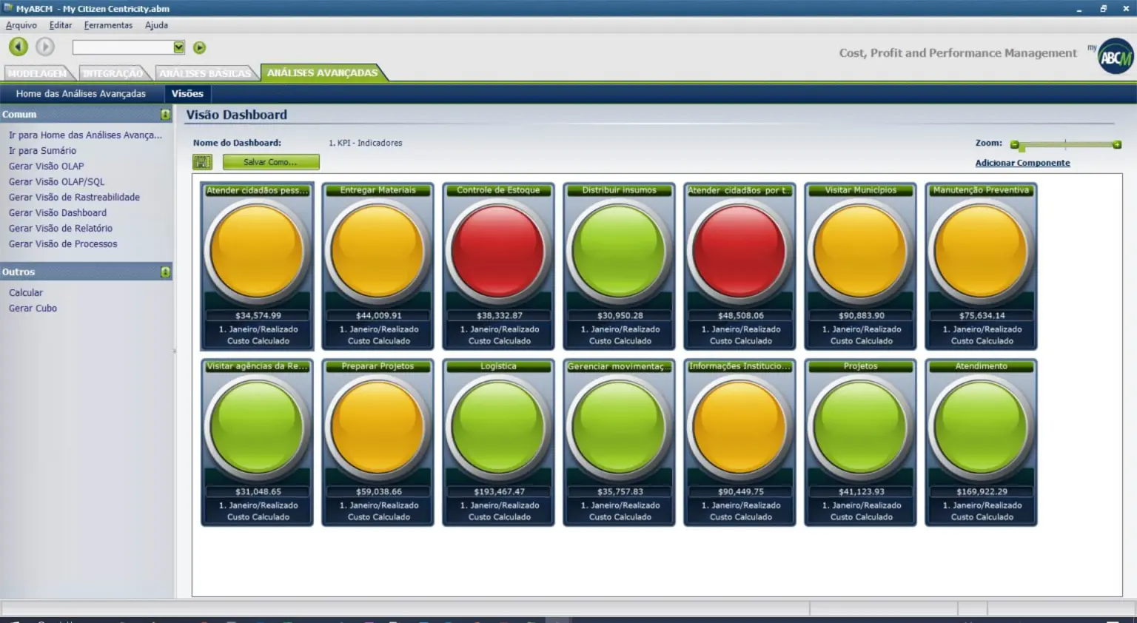Click the Adicionar Componente link
The height and width of the screenshot is (623, 1137).
click(x=1022, y=163)
